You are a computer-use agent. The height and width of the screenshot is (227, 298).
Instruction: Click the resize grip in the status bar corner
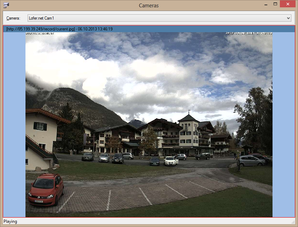point(293,222)
